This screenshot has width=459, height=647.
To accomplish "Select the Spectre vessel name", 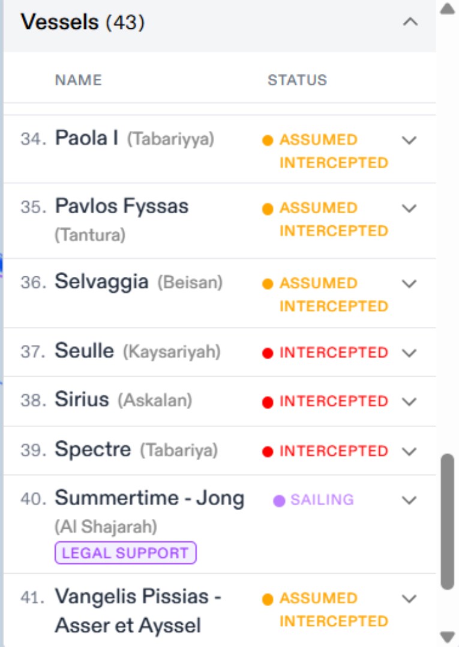I will tap(92, 449).
